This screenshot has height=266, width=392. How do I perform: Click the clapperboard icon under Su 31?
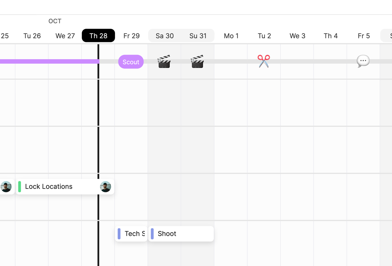(x=197, y=61)
